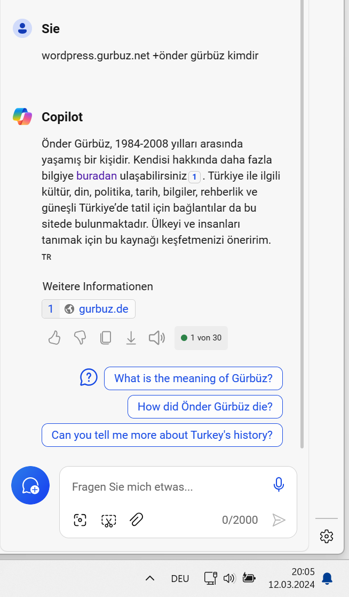Click the thumbs up like icon
Screen dimensions: 349x597
[x=54, y=338]
